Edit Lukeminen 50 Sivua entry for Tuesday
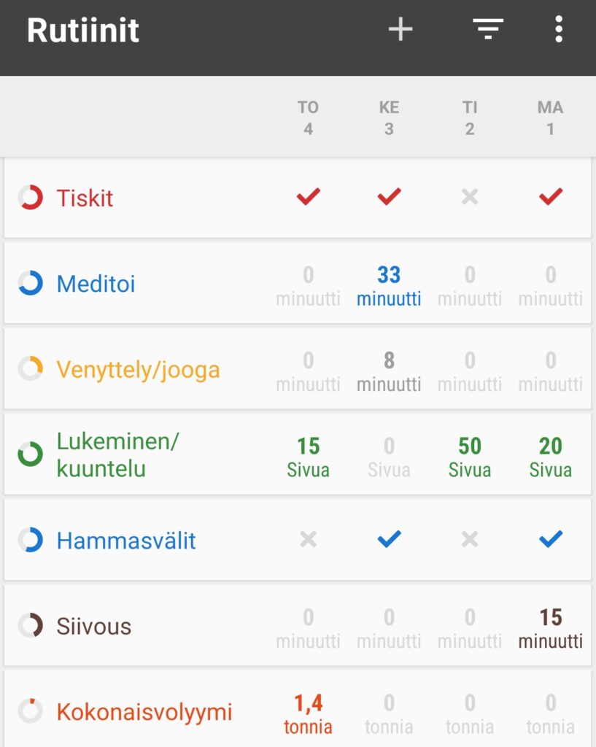Screen dimensions: 596x747 pyautogui.click(x=470, y=456)
